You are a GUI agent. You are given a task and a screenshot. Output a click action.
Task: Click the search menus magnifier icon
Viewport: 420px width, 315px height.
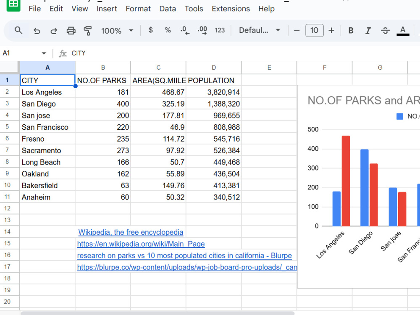click(18, 30)
